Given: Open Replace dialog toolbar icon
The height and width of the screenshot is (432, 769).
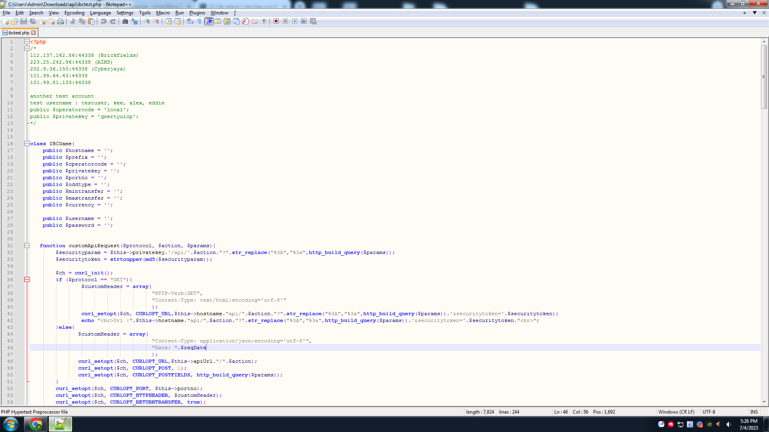Looking at the screenshot, I should click(135, 21).
